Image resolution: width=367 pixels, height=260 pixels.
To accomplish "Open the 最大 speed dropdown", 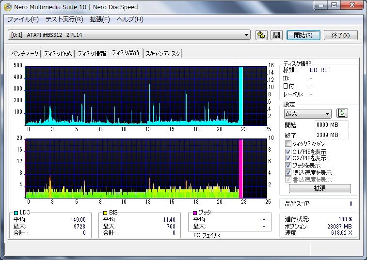I will click(307, 114).
